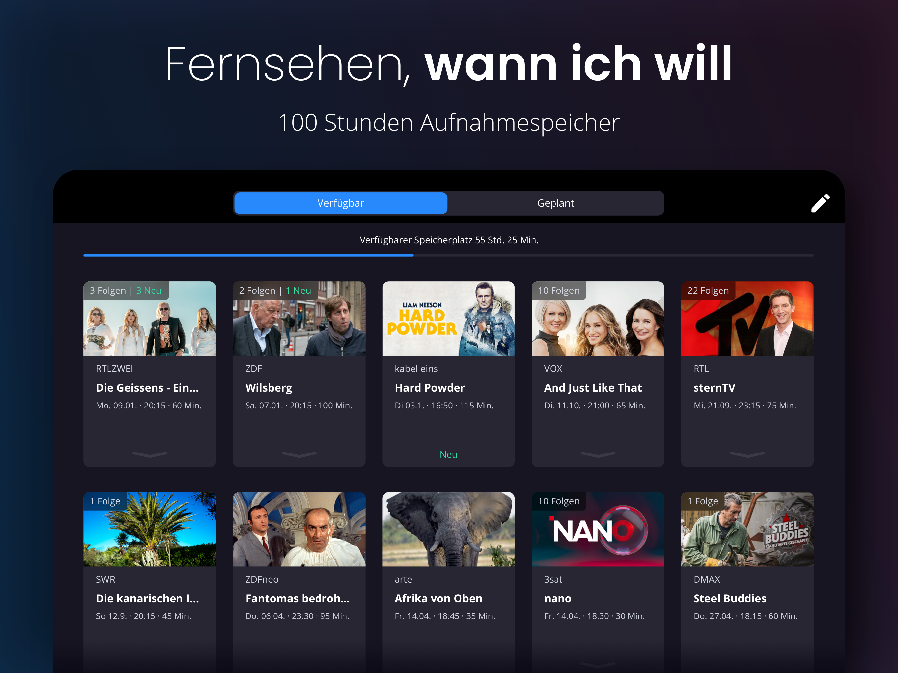Switch to the Verfügbar tab
898x673 pixels.
point(341,203)
